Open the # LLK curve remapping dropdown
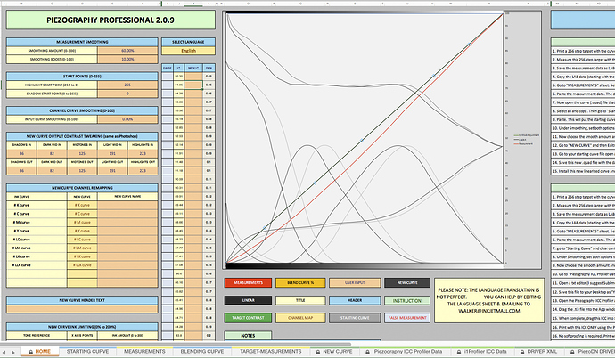The image size is (615, 358). 81,265
